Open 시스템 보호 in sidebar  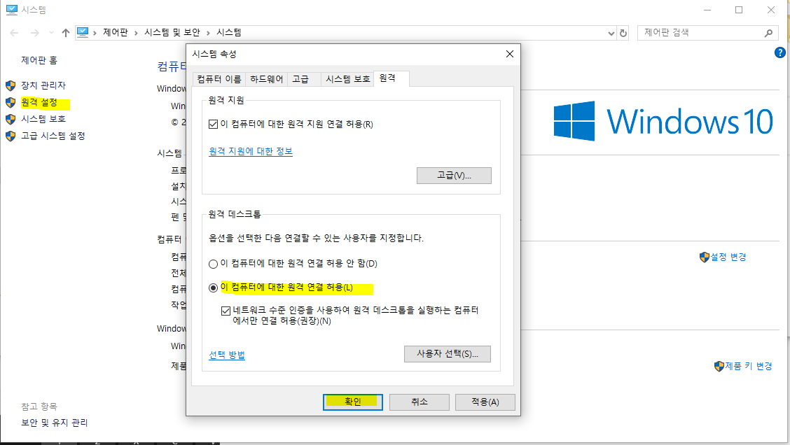(43, 120)
